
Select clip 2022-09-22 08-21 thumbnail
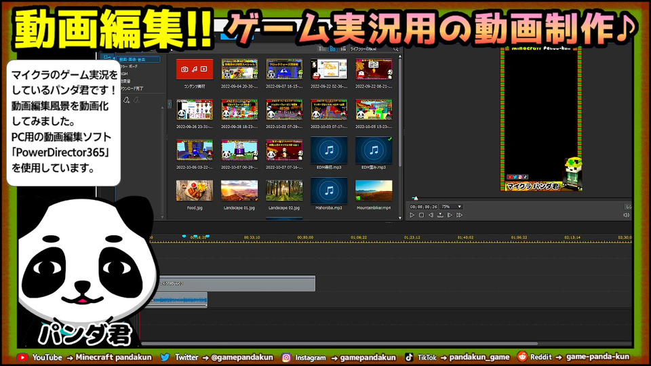[374, 69]
